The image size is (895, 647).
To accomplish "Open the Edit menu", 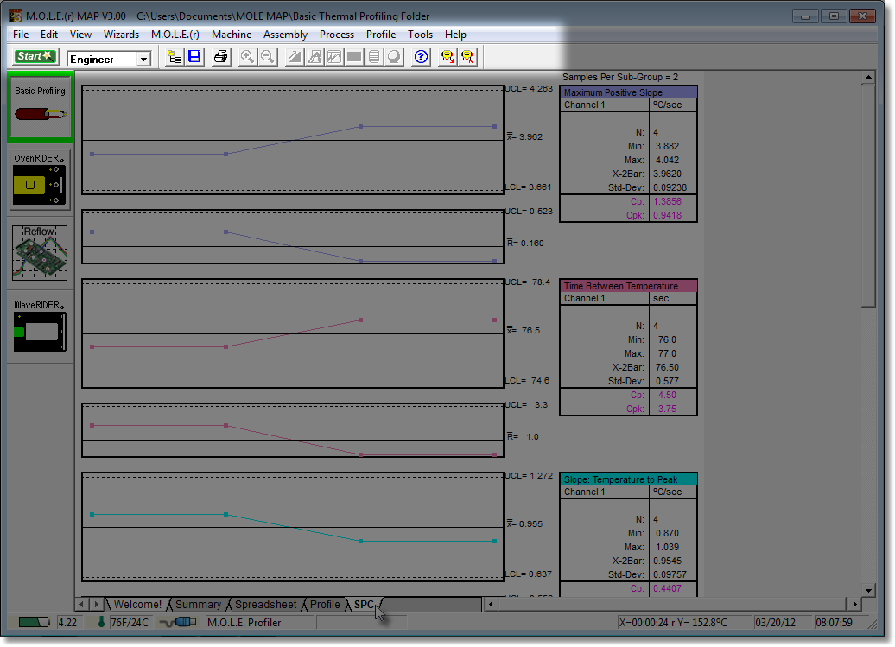I will (49, 35).
